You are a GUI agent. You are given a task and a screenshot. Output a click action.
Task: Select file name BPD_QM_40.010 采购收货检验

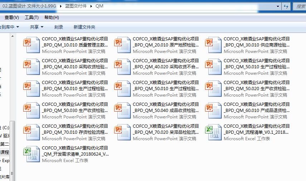coord(75,64)
